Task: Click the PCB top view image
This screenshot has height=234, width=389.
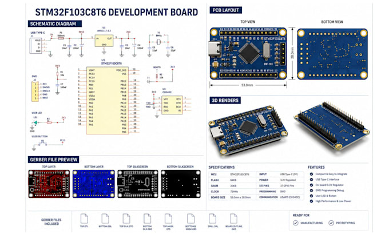Action: pos(248,54)
